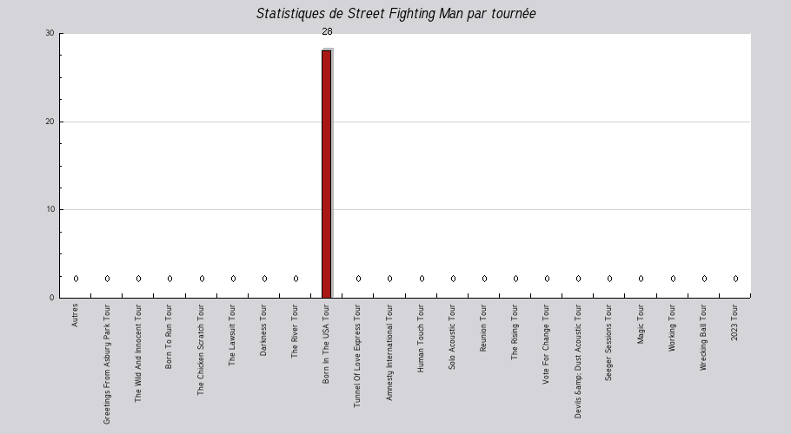Select the Darkness Tour label
The height and width of the screenshot is (434, 791).
coord(263,330)
